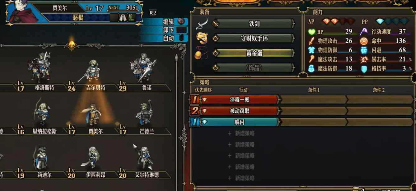
Task: Open condition 1 slot for 淬毒一掷
Action: point(314,100)
